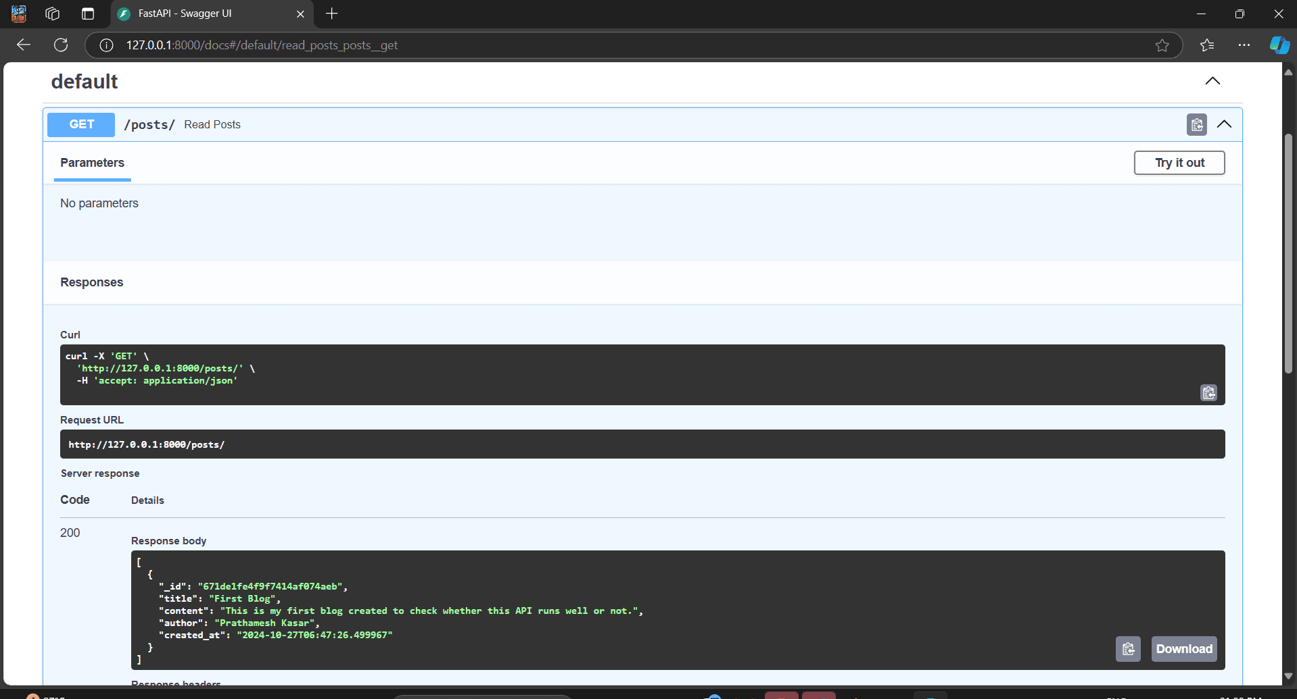
Task: Click the scroll down arrow of the page
Action: point(1288,676)
